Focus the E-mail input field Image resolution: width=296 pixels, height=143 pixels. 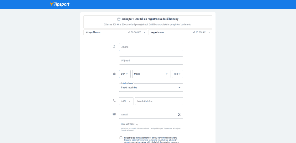pyautogui.click(x=151, y=115)
